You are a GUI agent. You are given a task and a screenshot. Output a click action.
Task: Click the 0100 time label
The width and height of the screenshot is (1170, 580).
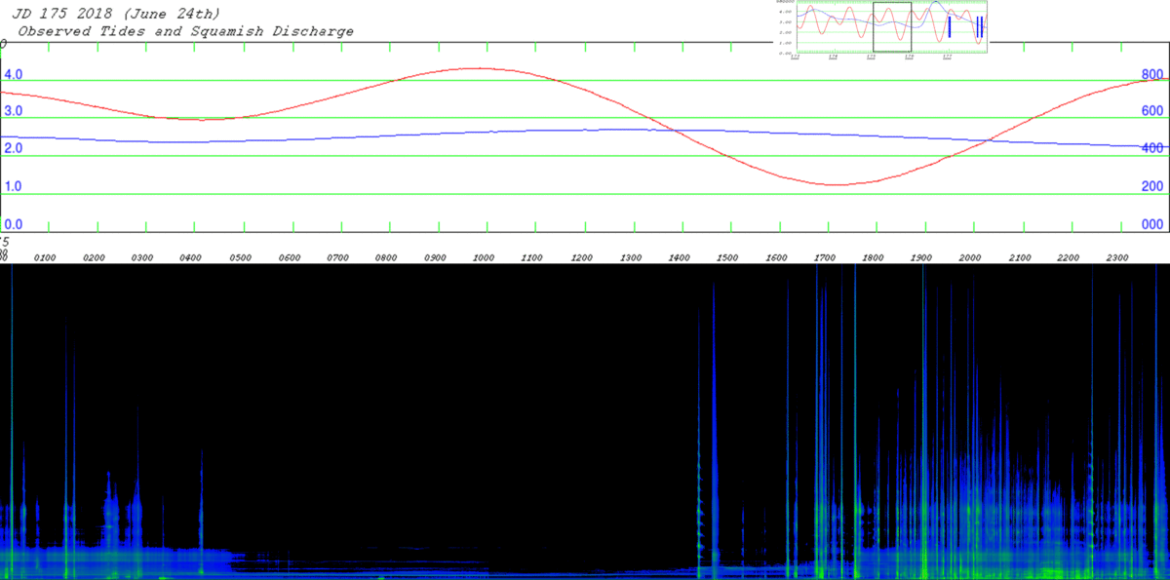[45, 257]
